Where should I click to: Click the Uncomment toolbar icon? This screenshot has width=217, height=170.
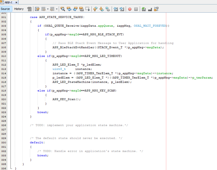coord(150,9)
